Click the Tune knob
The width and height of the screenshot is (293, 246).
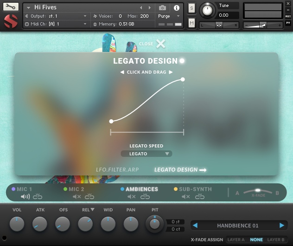coord(207,11)
